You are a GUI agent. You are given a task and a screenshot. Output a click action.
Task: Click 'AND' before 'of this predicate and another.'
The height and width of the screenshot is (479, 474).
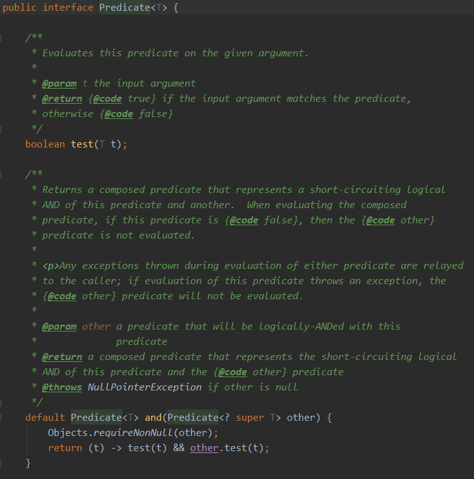[51, 205]
